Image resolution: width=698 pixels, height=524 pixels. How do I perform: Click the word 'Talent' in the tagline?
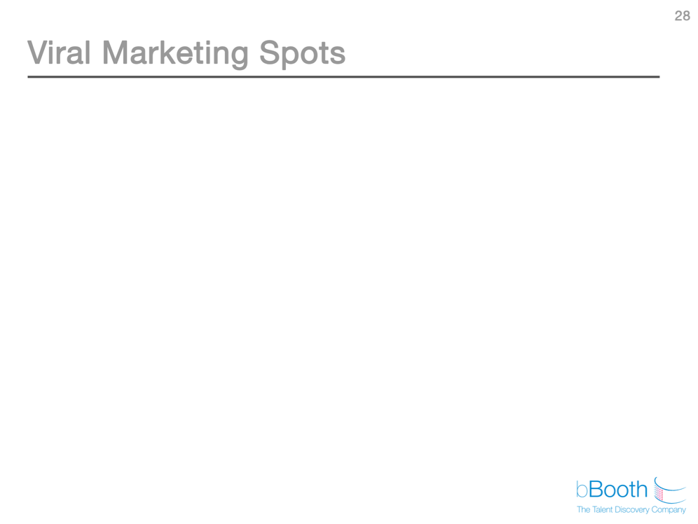[x=603, y=510]
